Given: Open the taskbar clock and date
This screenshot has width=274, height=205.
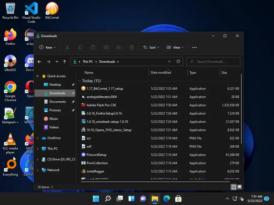Looking at the screenshot, I should (x=255, y=199).
